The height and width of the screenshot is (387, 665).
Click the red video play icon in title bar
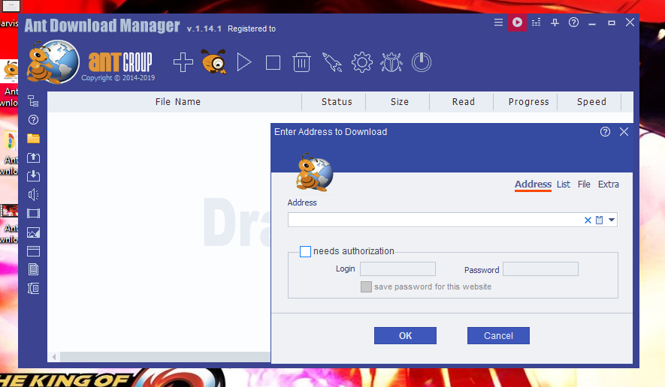(517, 22)
